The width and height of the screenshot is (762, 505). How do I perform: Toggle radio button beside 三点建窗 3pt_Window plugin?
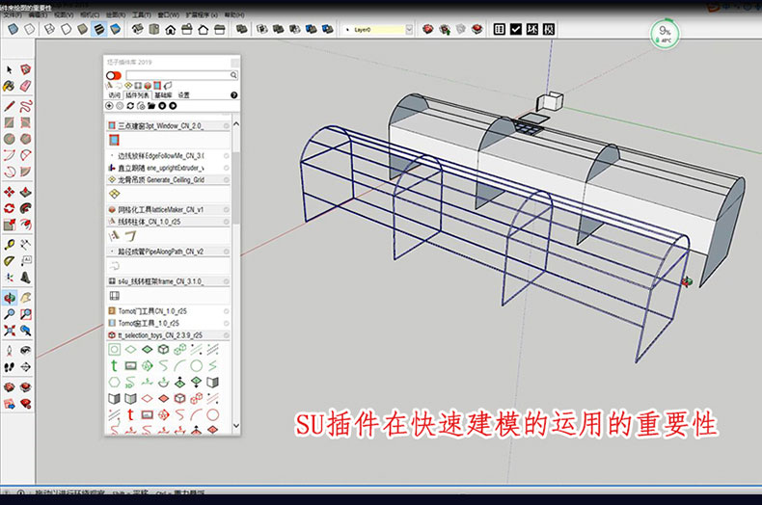[x=227, y=125]
